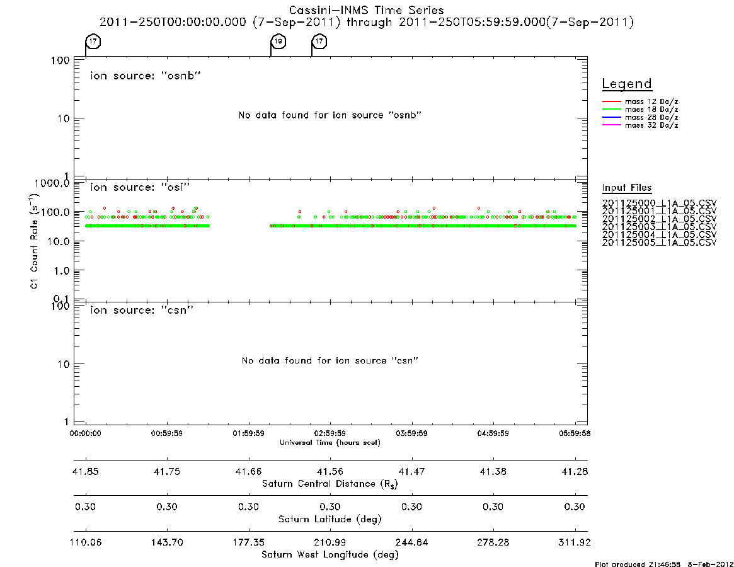Viewport: 734px width, 567px height.
Task: Select blue mass 28 Da/z legend line
Action: pos(611,118)
